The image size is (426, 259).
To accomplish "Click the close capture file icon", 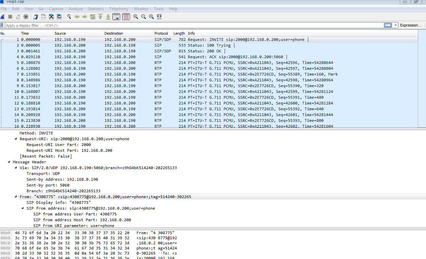I will coord(51,17).
